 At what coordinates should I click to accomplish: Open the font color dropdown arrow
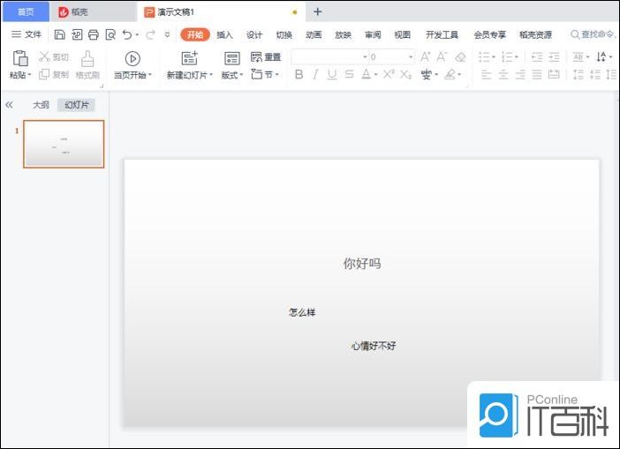pyautogui.click(x=376, y=75)
